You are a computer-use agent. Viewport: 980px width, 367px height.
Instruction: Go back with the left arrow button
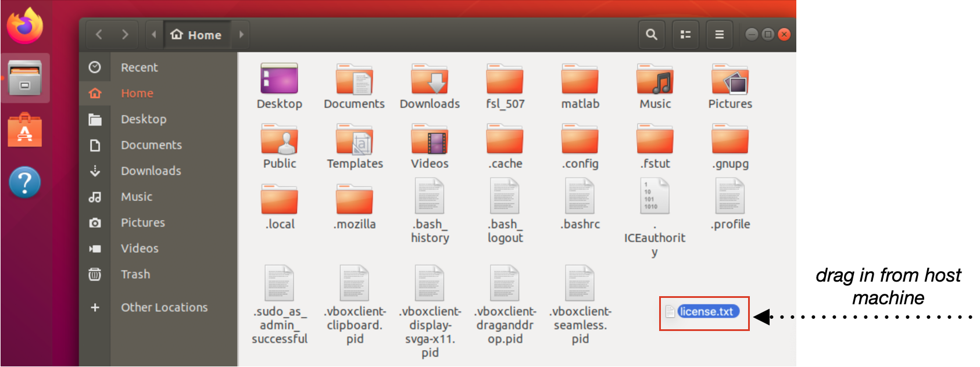(x=99, y=35)
